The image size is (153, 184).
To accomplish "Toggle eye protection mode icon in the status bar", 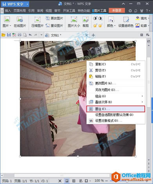I will (x=86, y=181).
